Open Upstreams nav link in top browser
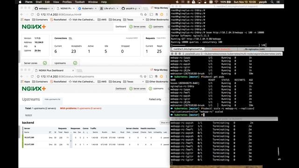The height and width of the screenshot is (168, 299). (156, 27)
